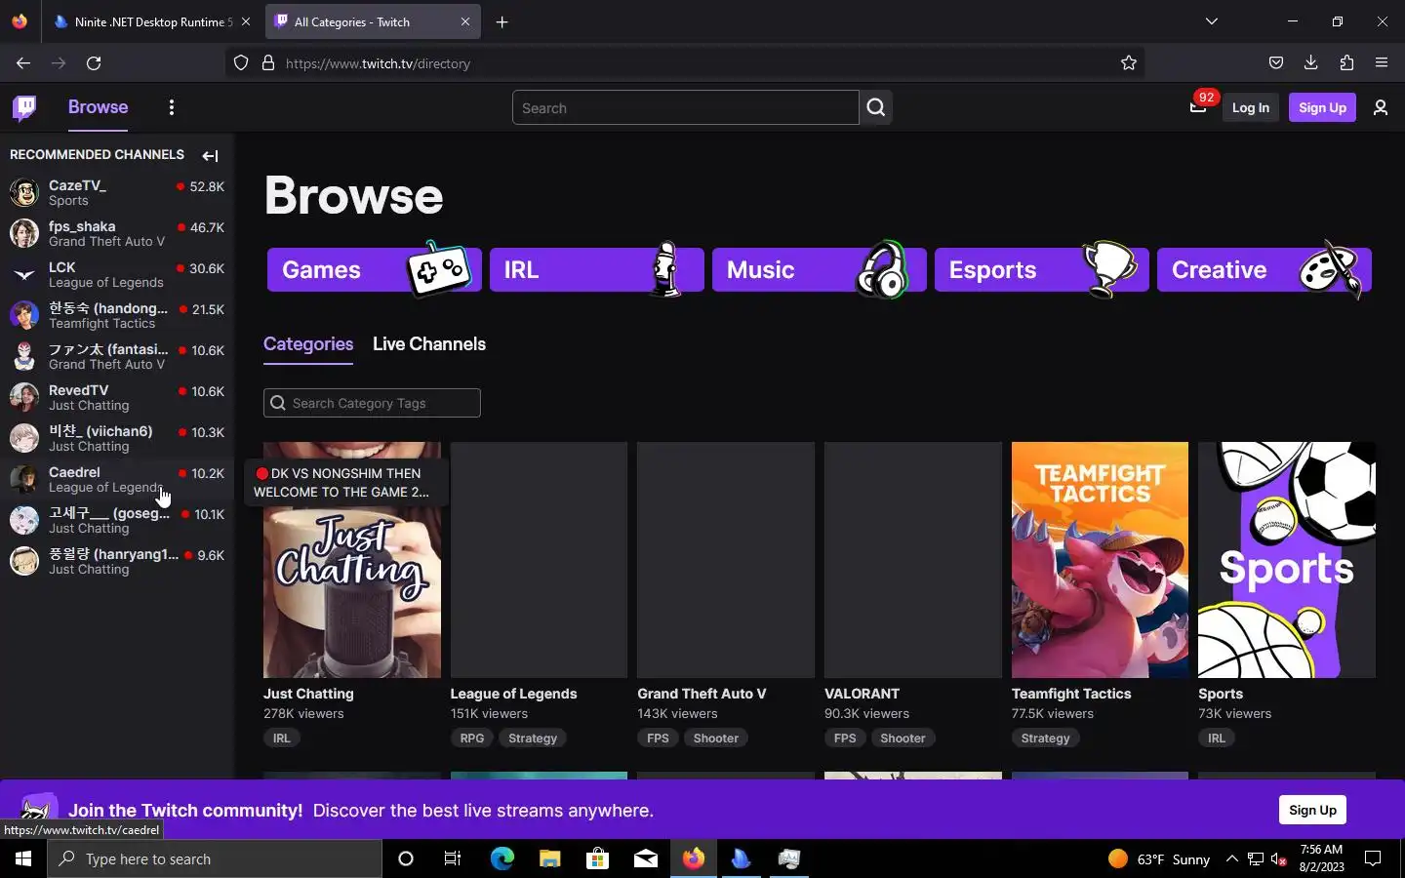Browse the Games category button
This screenshot has height=878, width=1405.
(374, 269)
